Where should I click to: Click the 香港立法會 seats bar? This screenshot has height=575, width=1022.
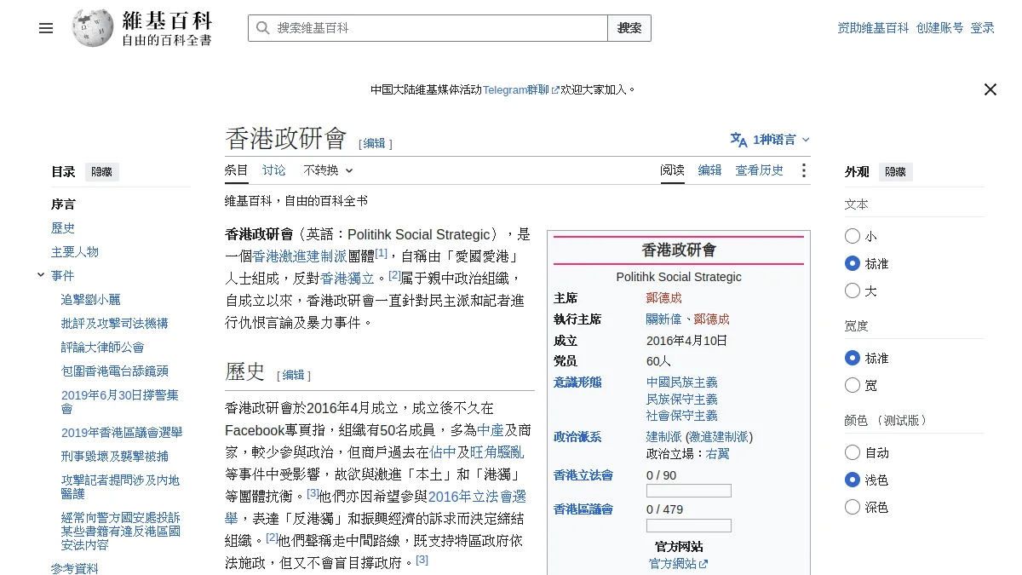point(689,491)
